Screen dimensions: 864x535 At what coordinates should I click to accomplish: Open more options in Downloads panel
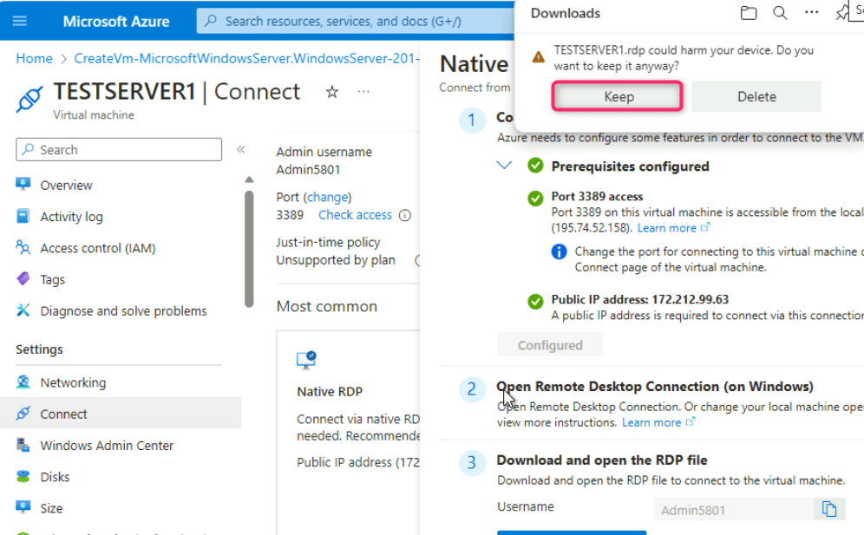pos(811,13)
